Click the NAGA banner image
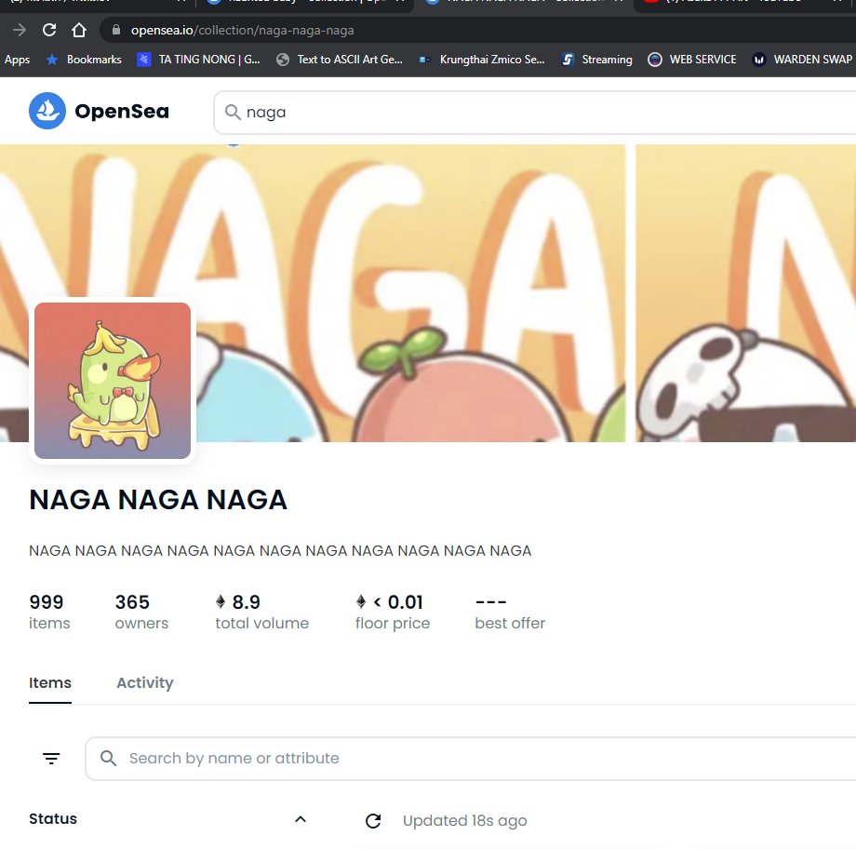Image resolution: width=856 pixels, height=849 pixels. [x=428, y=293]
